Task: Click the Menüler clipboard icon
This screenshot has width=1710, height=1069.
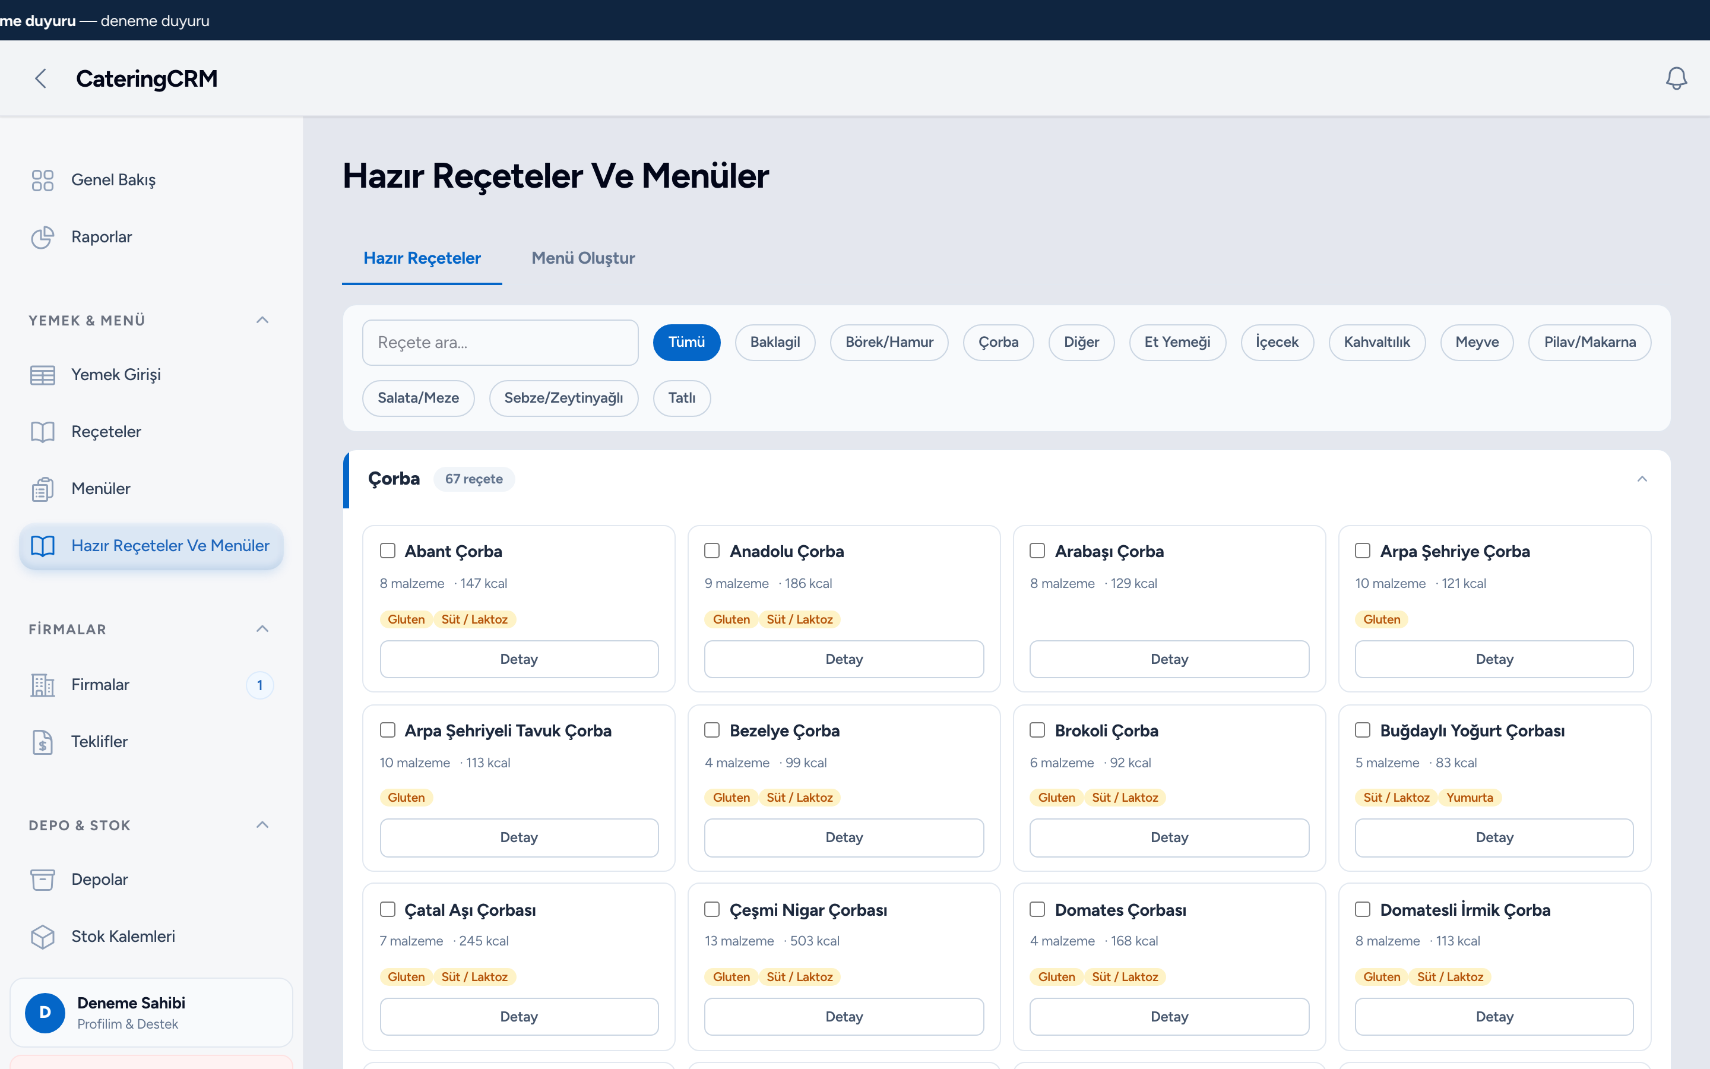Action: 42,489
